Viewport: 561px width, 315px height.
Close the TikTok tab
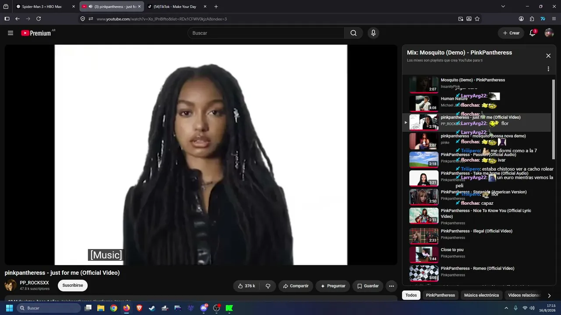(x=205, y=7)
